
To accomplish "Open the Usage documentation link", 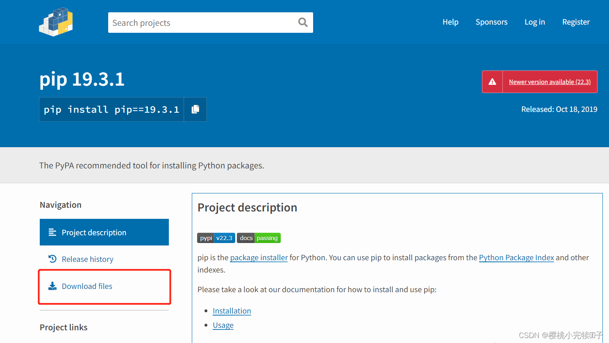I will click(x=223, y=325).
